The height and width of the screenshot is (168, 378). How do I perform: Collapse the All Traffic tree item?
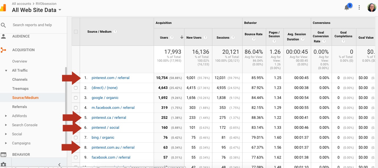coord(6,70)
